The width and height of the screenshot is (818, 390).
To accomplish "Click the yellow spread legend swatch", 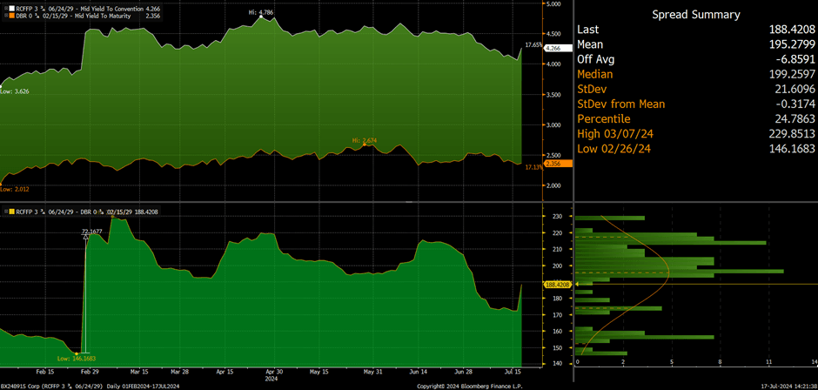I will 4,212.
